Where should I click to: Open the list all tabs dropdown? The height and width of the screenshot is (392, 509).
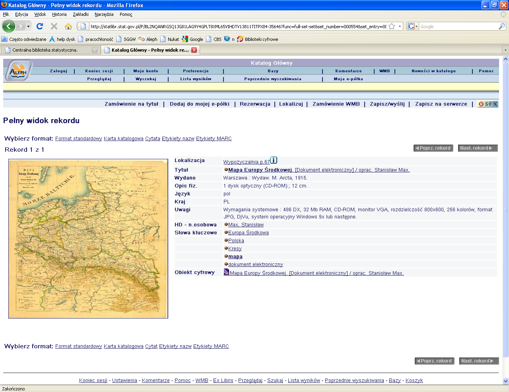[505, 50]
